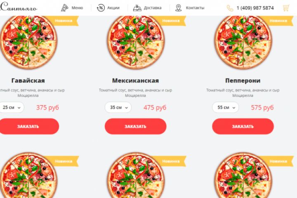Expand the 25 см size dropdown

pyautogui.click(x=12, y=107)
